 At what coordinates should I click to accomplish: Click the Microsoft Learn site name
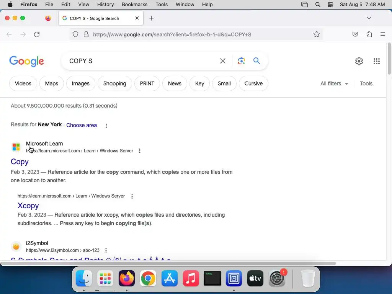pos(44,144)
